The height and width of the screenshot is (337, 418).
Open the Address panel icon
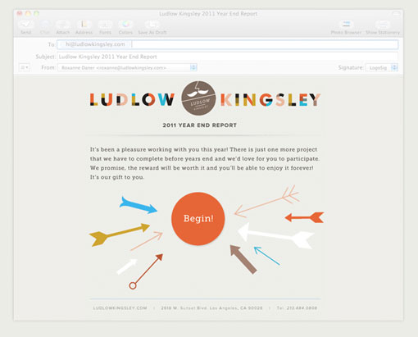(x=84, y=25)
